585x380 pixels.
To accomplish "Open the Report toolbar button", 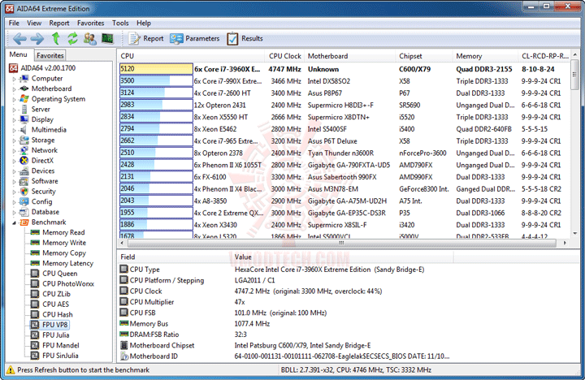I will click(x=145, y=38).
